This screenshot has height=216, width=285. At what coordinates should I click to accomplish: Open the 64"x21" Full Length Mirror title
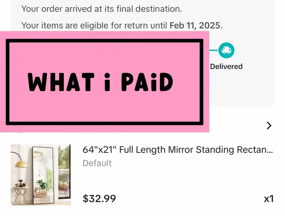(x=178, y=150)
